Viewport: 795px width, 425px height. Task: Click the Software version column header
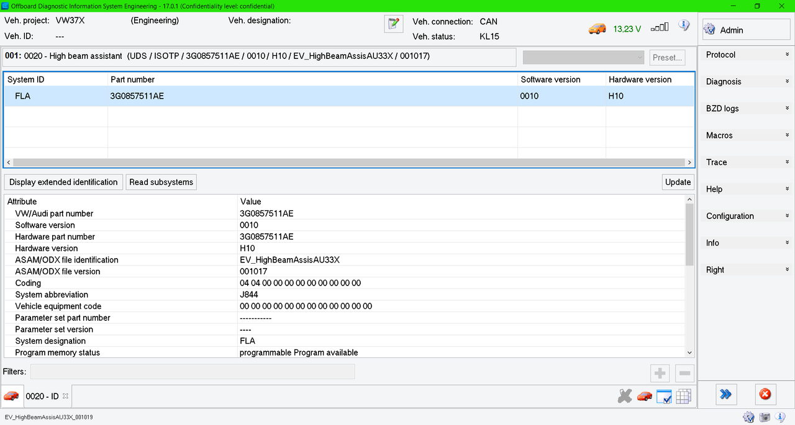click(561, 79)
